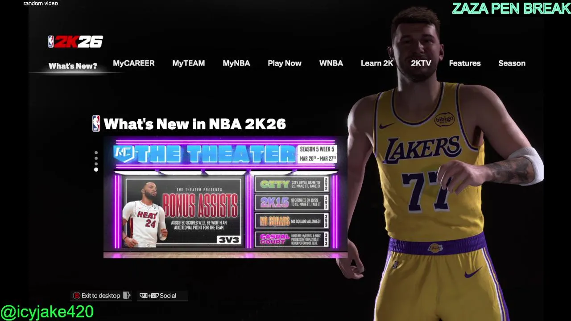
Task: Select the Season tab
Action: point(512,63)
